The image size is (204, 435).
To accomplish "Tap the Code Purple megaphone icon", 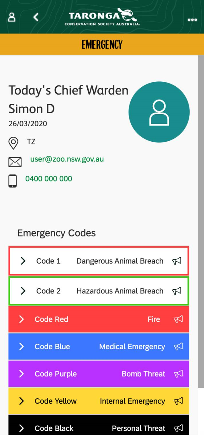I will 178,374.
